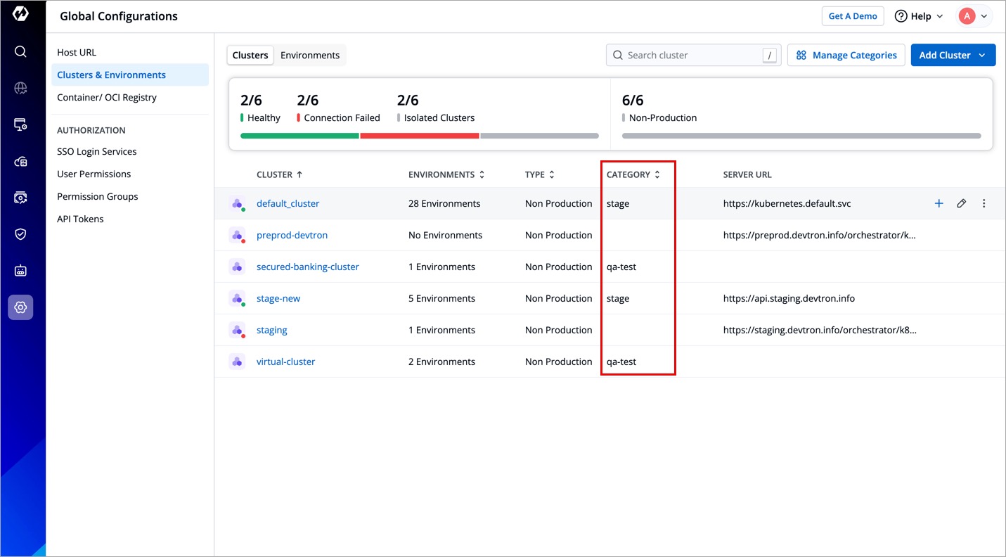
Task: Sort the table by Category column
Action: tap(633, 174)
